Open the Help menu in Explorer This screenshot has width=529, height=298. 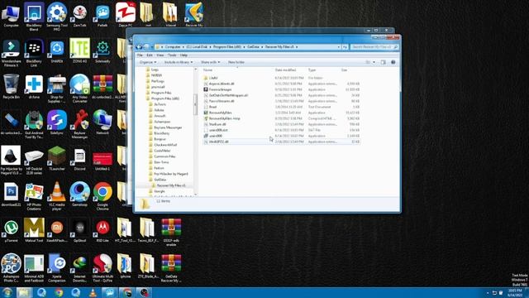(183, 55)
